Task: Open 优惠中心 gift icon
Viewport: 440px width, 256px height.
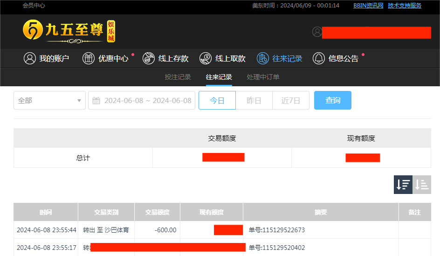Action: click(89, 58)
